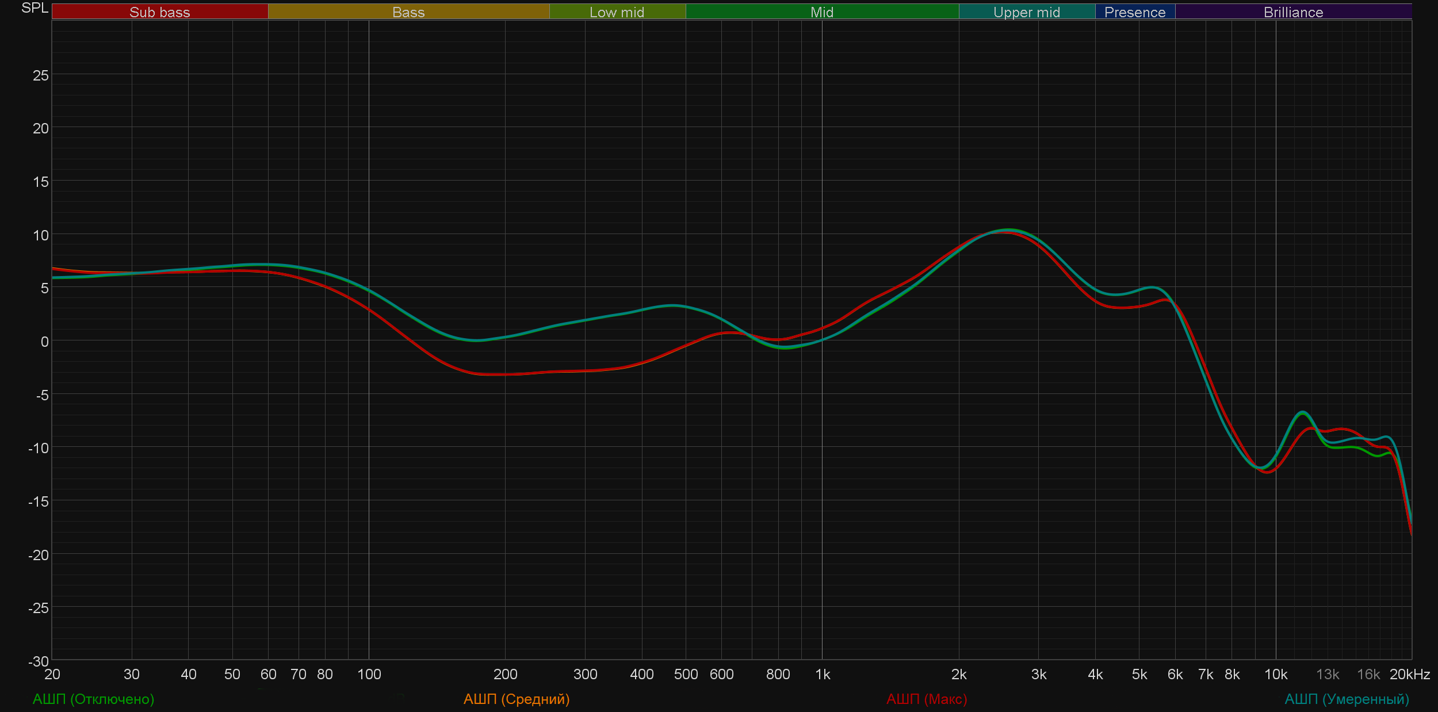Click the Low mid band header
Viewport: 1438px width, 712px height.
click(617, 12)
